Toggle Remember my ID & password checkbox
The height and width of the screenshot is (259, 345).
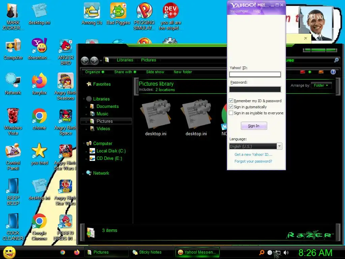(231, 100)
